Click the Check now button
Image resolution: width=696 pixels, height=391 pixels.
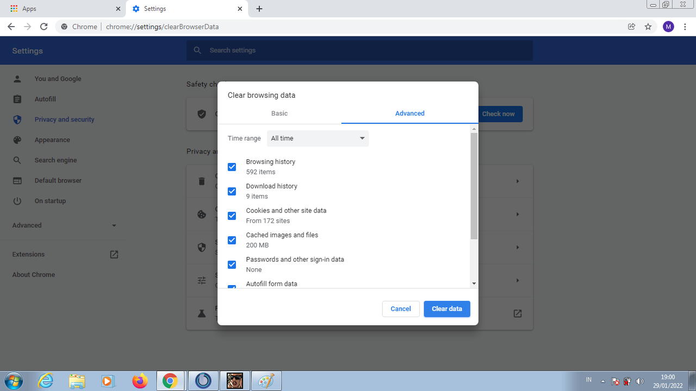[x=498, y=114]
